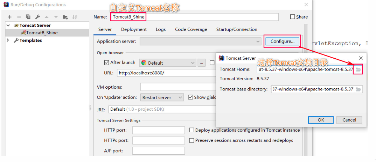Move configuration down with arrow icon
Screen dimensions: 376x162
pyautogui.click(x=56, y=17)
